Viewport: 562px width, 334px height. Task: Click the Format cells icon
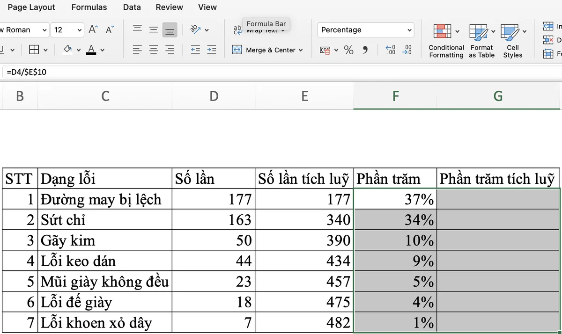pos(548,54)
